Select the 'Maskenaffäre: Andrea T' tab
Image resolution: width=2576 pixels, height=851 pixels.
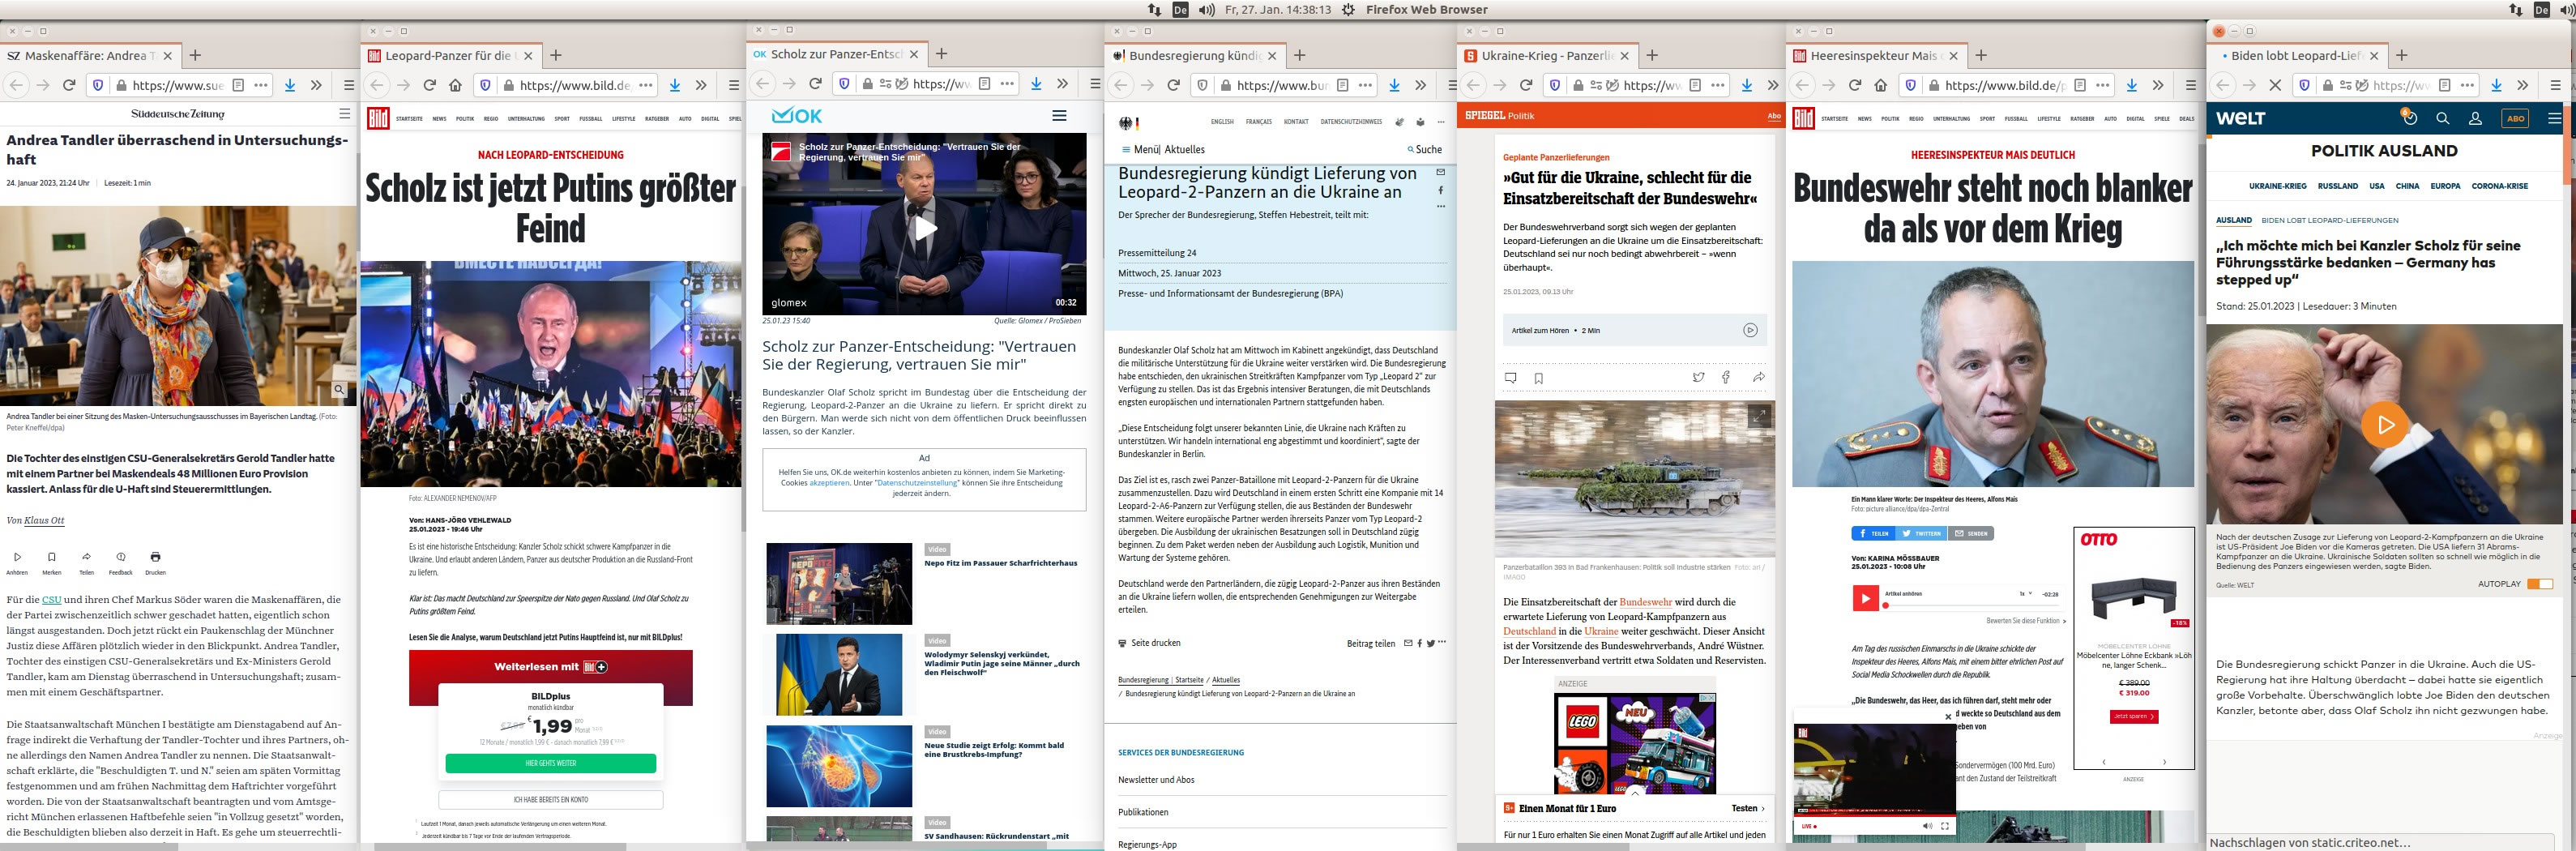90,56
